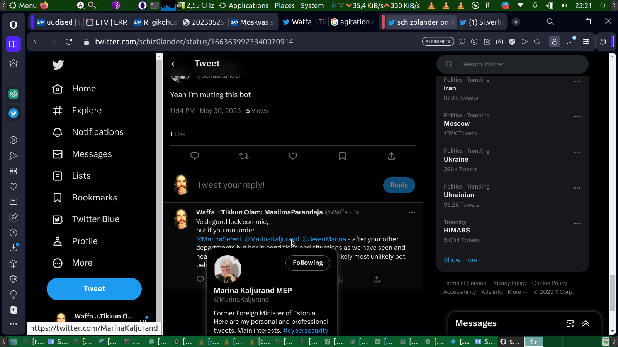This screenshot has height=347, width=618.
Task: Open the Firefox launcher in the top panel
Action: click(44, 5)
